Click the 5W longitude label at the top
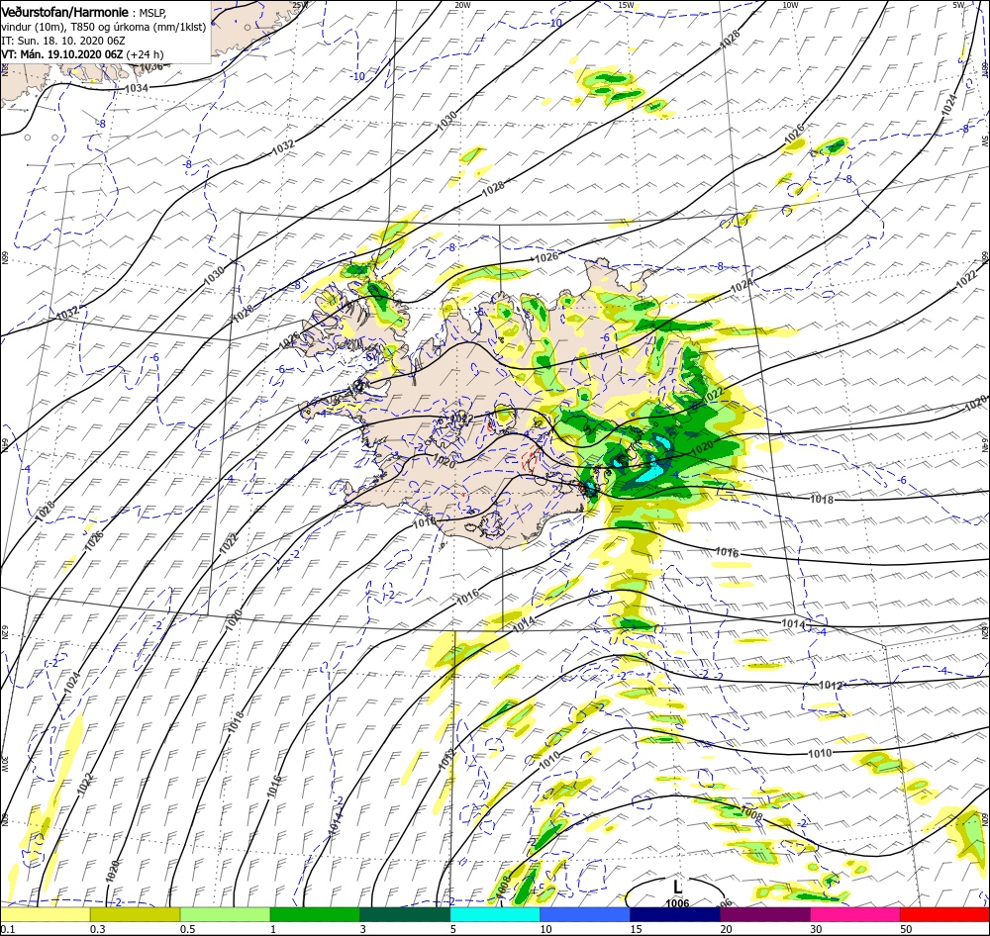The height and width of the screenshot is (936, 990). click(x=957, y=5)
